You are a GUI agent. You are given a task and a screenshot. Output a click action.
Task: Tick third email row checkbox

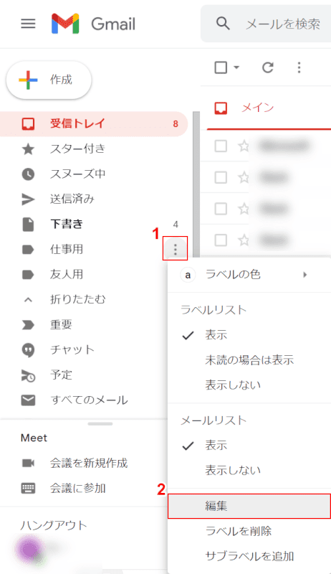(221, 209)
